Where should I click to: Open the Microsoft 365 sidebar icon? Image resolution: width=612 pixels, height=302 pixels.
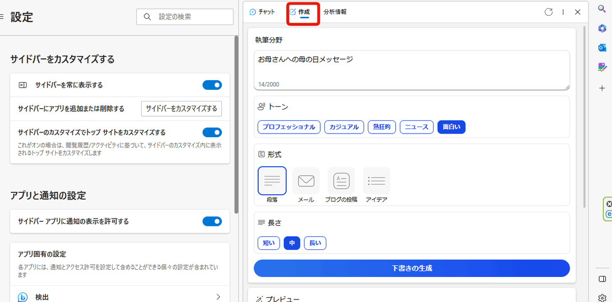click(602, 28)
